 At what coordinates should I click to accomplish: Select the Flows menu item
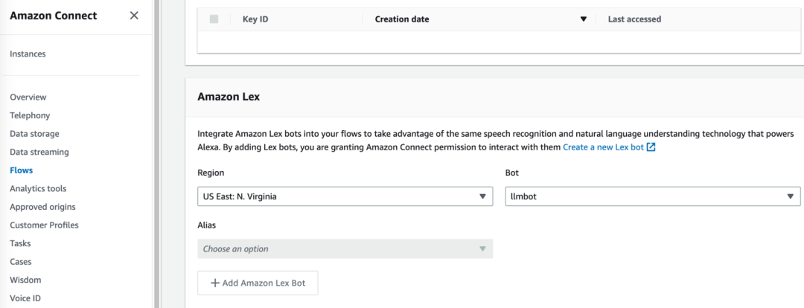21,170
